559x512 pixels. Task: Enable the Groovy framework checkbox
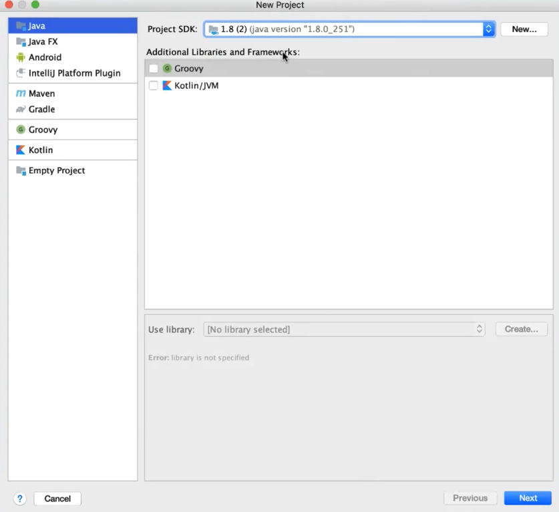point(154,68)
